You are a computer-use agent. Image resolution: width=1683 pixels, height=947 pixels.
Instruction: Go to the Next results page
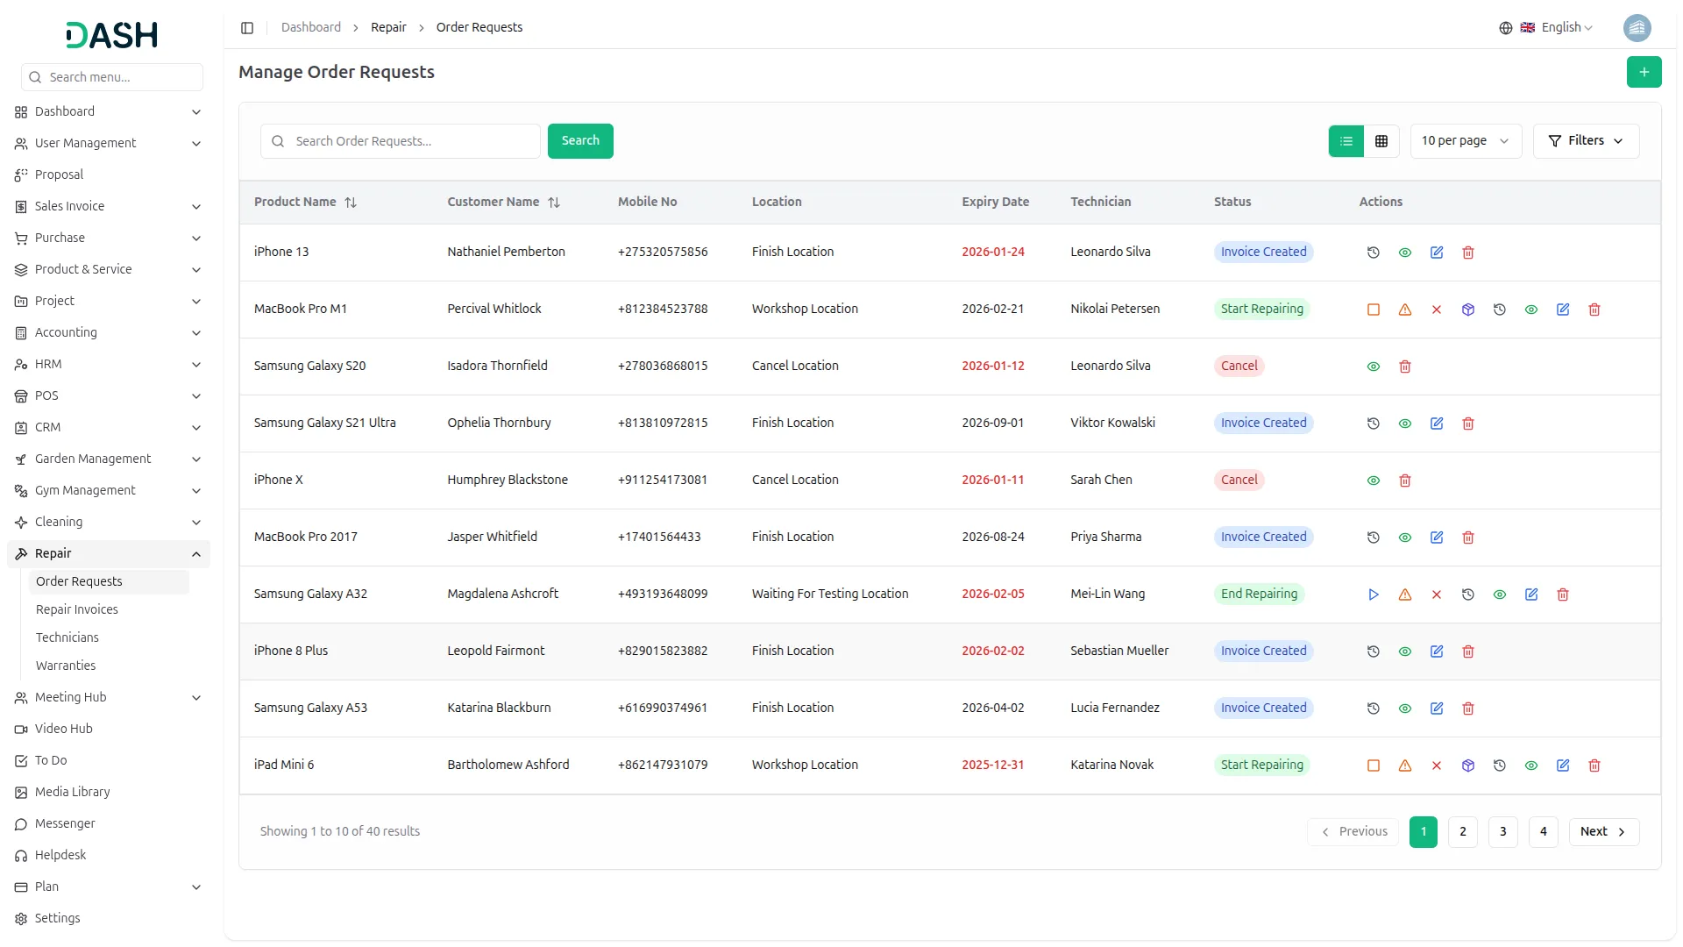pos(1603,831)
